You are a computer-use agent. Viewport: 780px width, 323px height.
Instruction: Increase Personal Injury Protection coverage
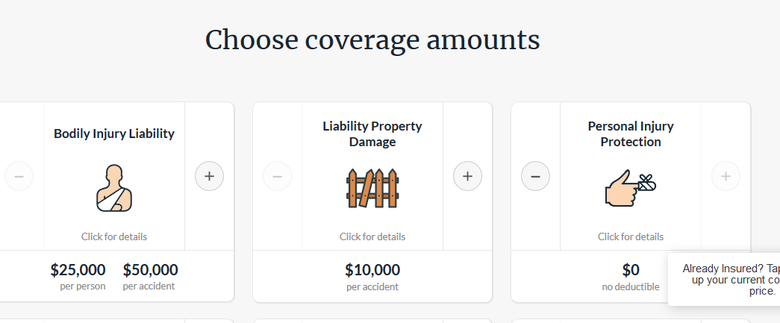click(x=726, y=177)
